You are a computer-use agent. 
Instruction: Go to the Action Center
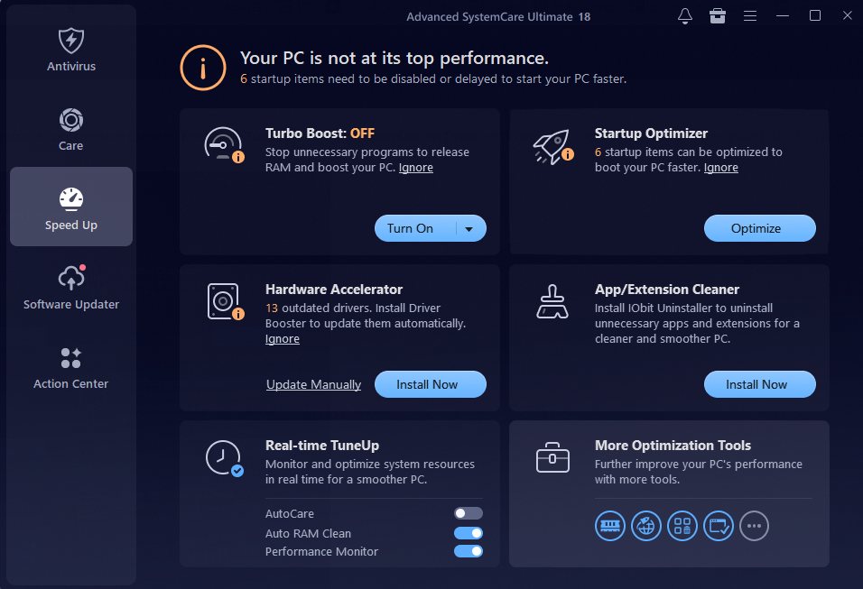[71, 367]
